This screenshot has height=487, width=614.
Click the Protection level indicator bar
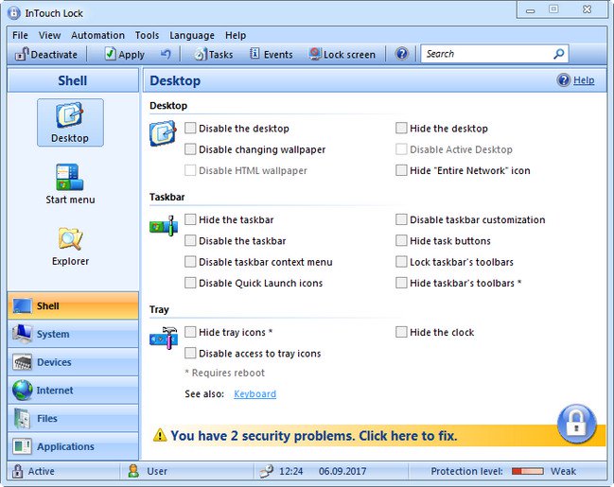[x=528, y=471]
